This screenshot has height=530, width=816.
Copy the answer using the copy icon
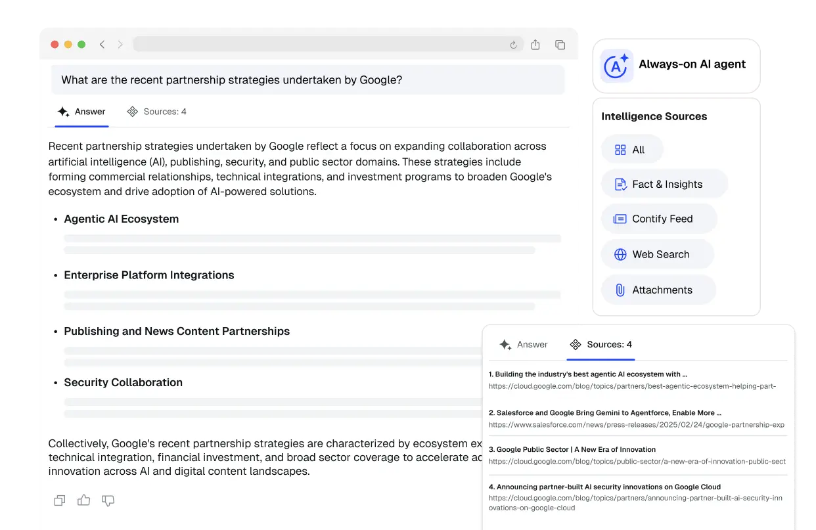(60, 500)
